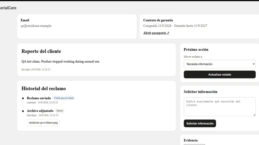Click the 'Próxima acción' heading
Image resolution: width=259 pixels, height=145 pixels.
coord(196,50)
